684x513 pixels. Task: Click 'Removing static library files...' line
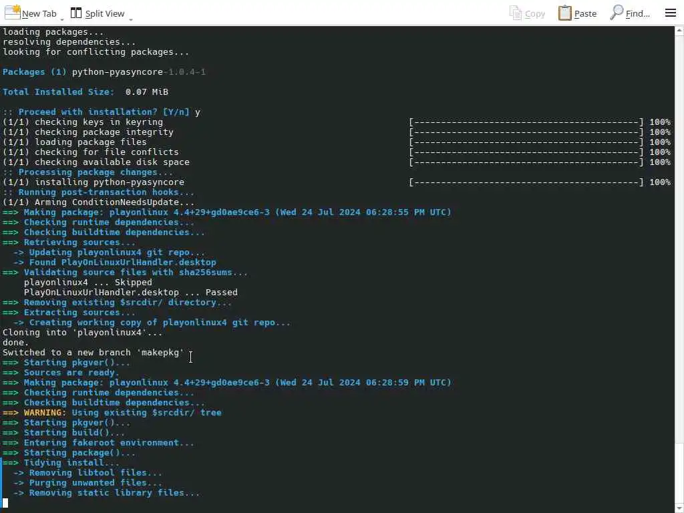106,493
